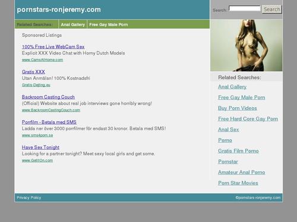Open the 100% Free Live WebCam Sex listing
This screenshot has height=222, width=297.
click(x=53, y=47)
